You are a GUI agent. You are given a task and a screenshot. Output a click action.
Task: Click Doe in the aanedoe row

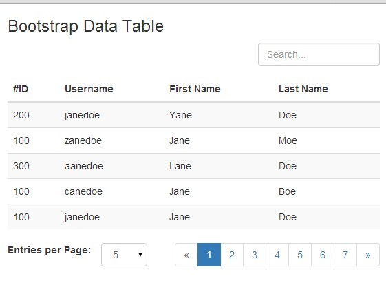coord(288,166)
